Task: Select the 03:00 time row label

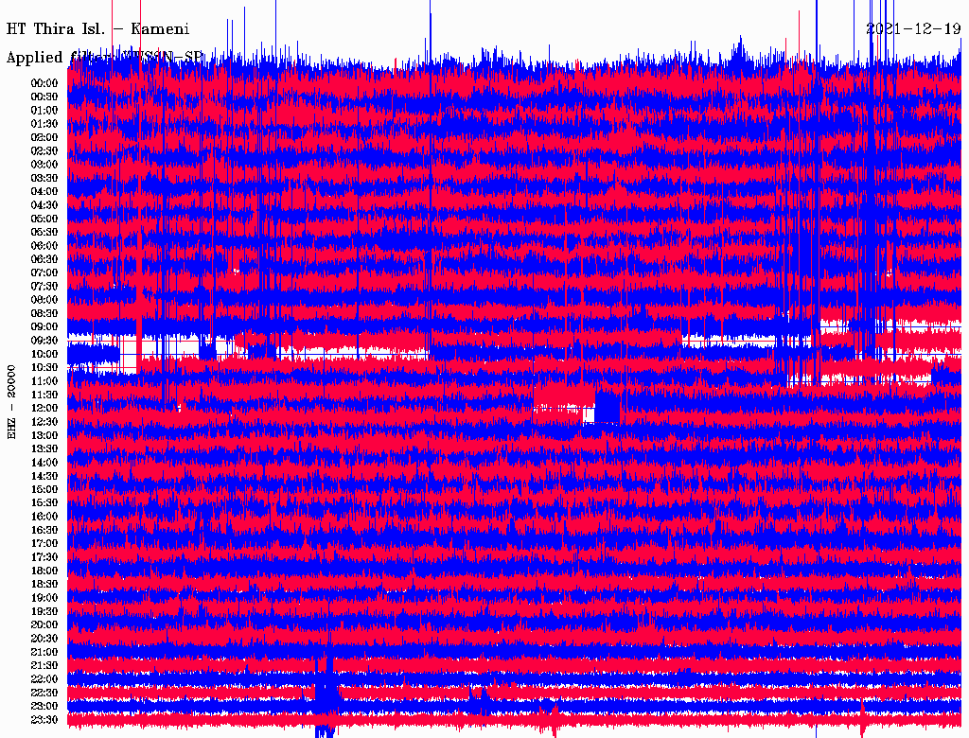Action: [44, 165]
